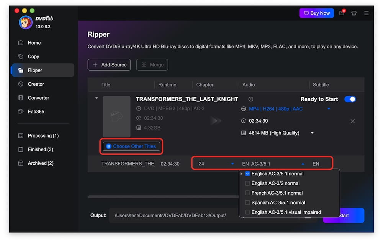The image size is (383, 245).
Task: Check English AC-3/2 normal audio
Action: point(247,183)
